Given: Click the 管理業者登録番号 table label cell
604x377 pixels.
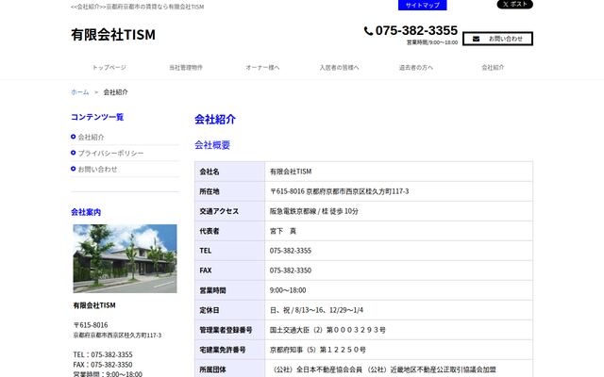Looking at the screenshot, I should pyautogui.click(x=230, y=330).
